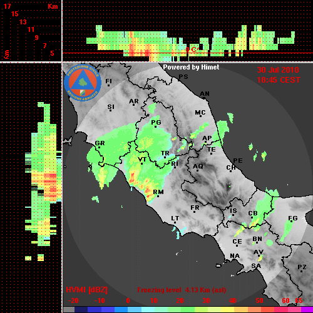Click the AV city label on the map
Viewport: 313px width, 313px height.
pos(259,252)
